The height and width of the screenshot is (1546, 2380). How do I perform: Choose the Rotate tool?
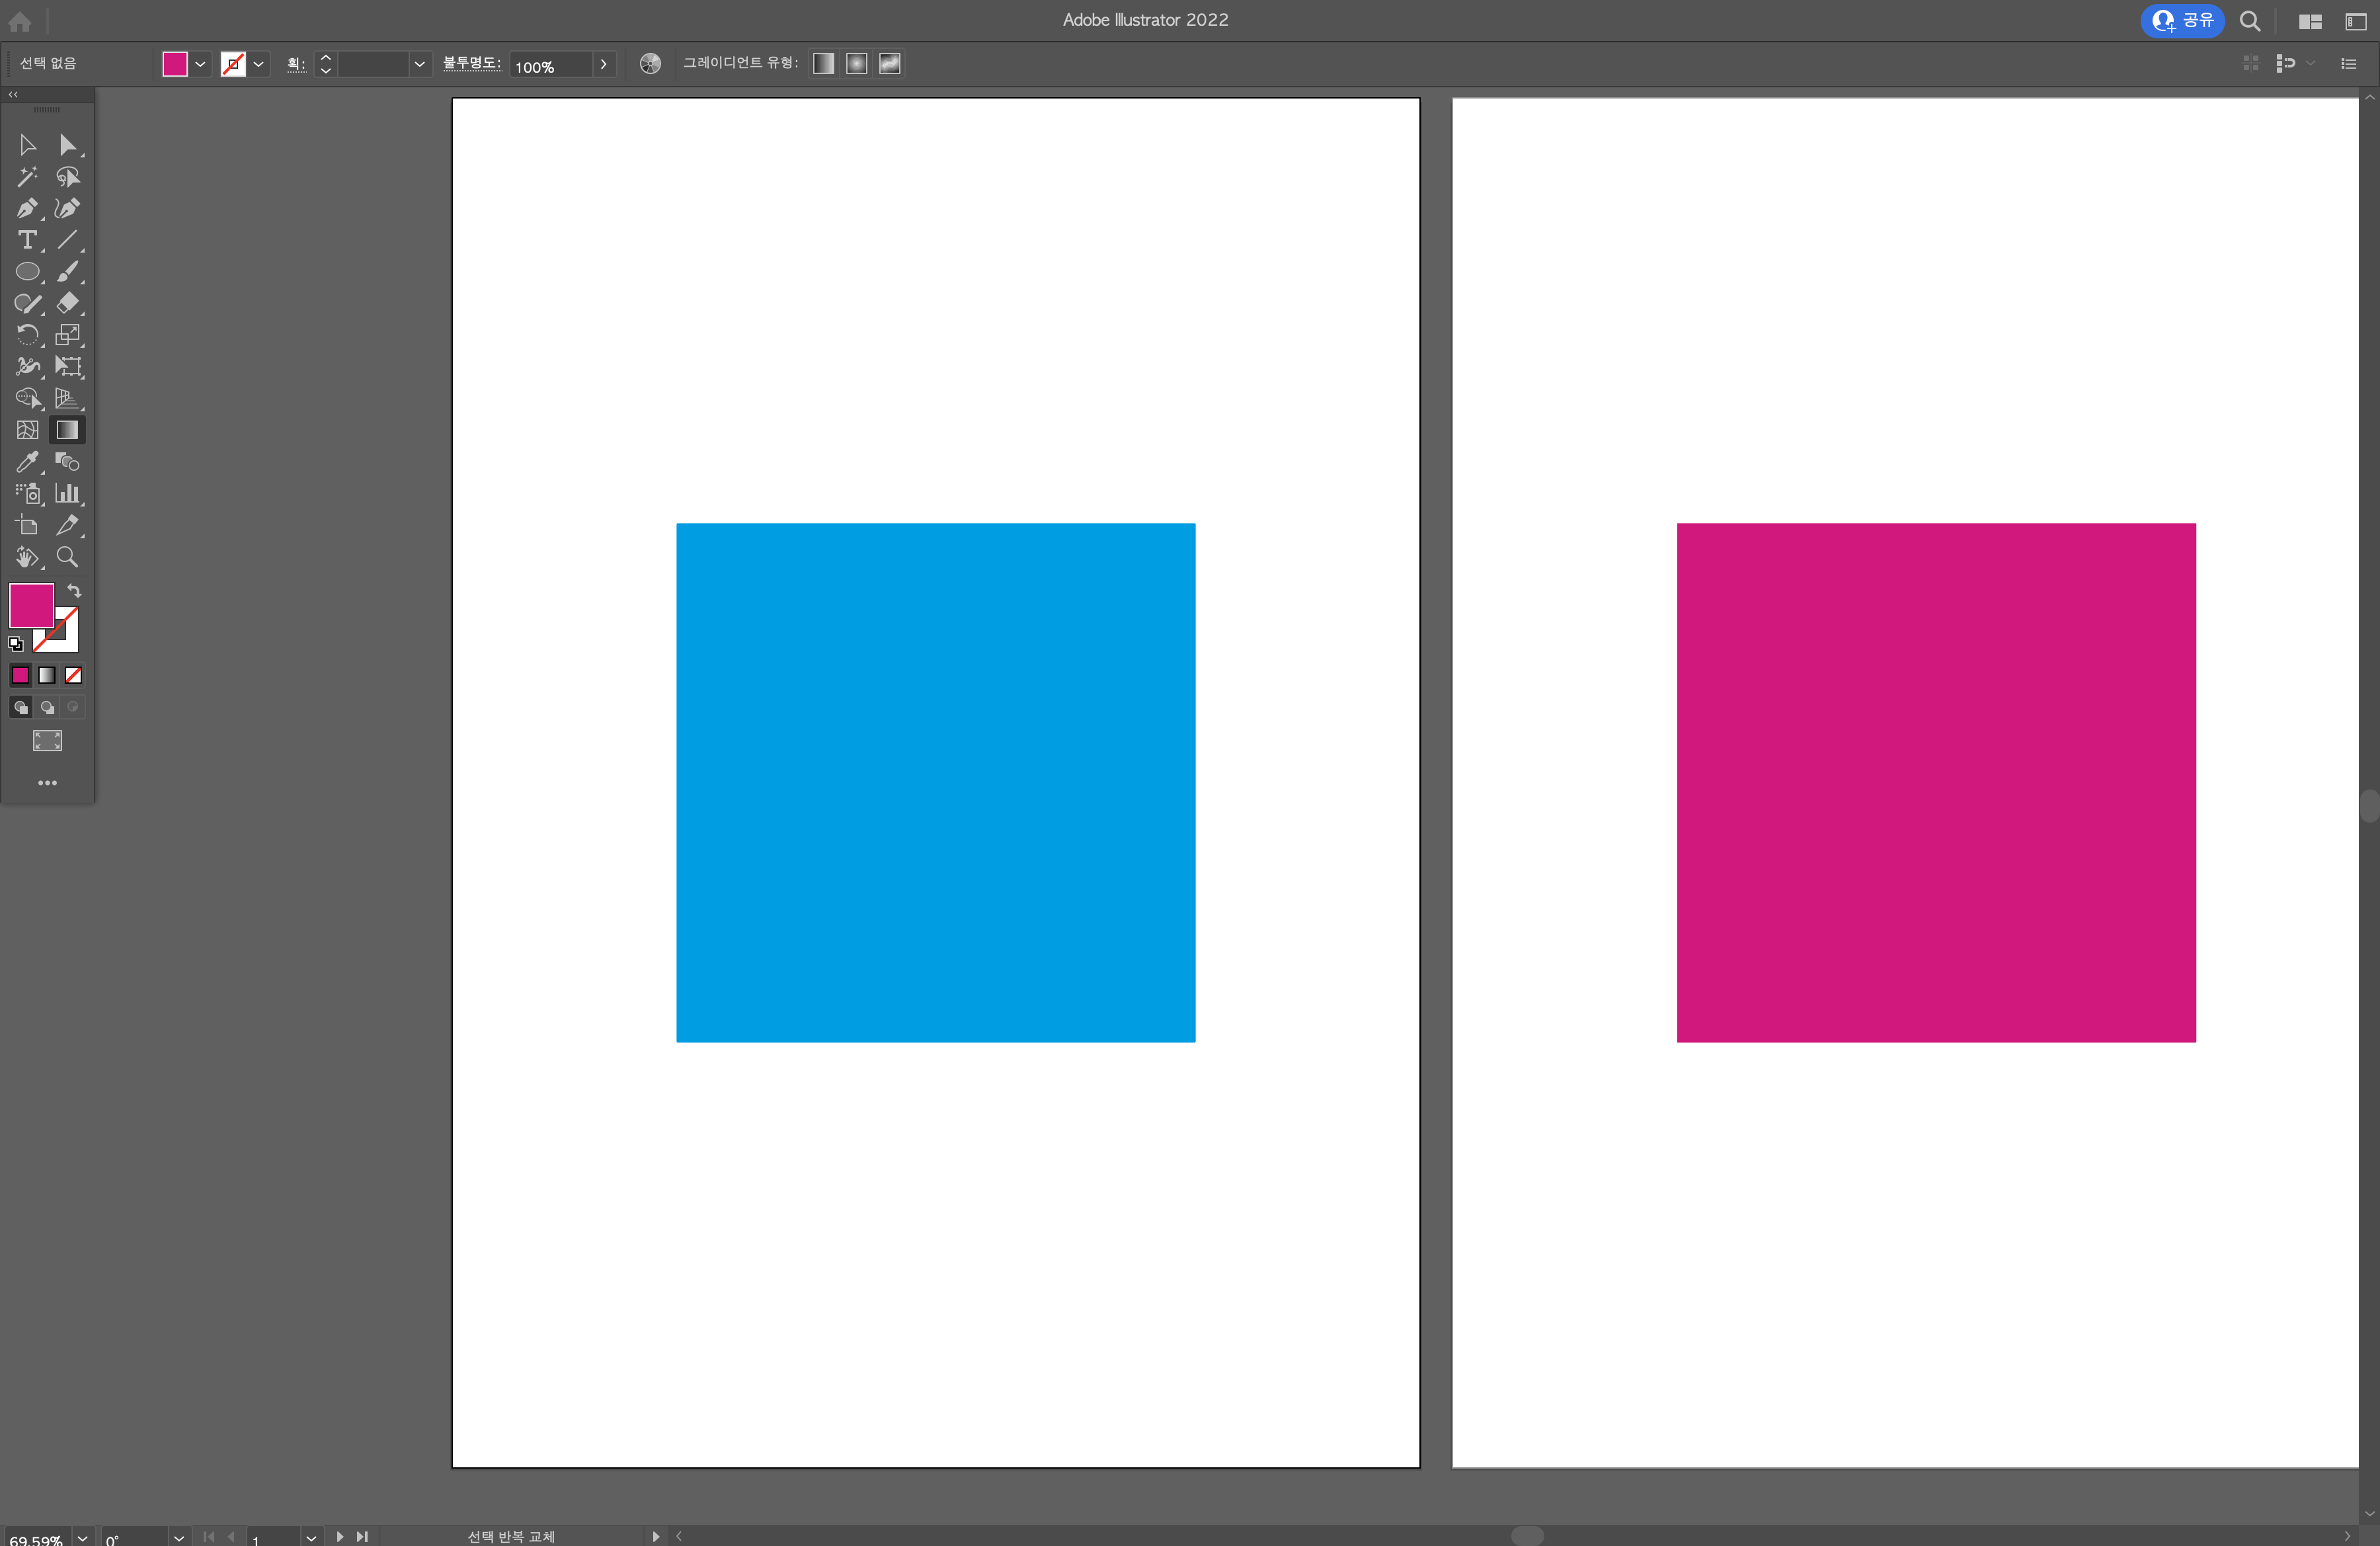click(x=27, y=335)
